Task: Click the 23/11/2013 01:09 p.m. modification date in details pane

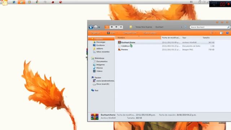Action: [145, 115]
